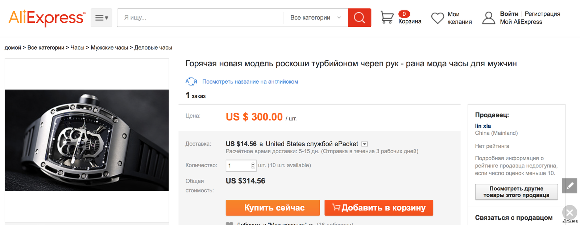Viewport: 580px width, 225px height.
Task: Go to Часы breadcrumb category
Action: pos(77,47)
